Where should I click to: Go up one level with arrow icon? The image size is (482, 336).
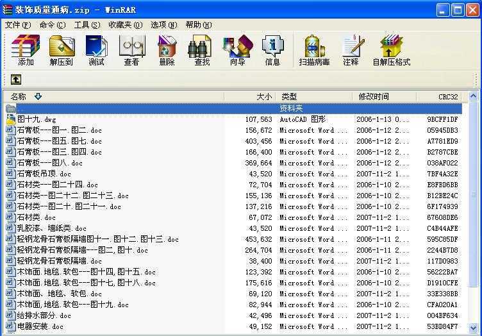coord(16,80)
